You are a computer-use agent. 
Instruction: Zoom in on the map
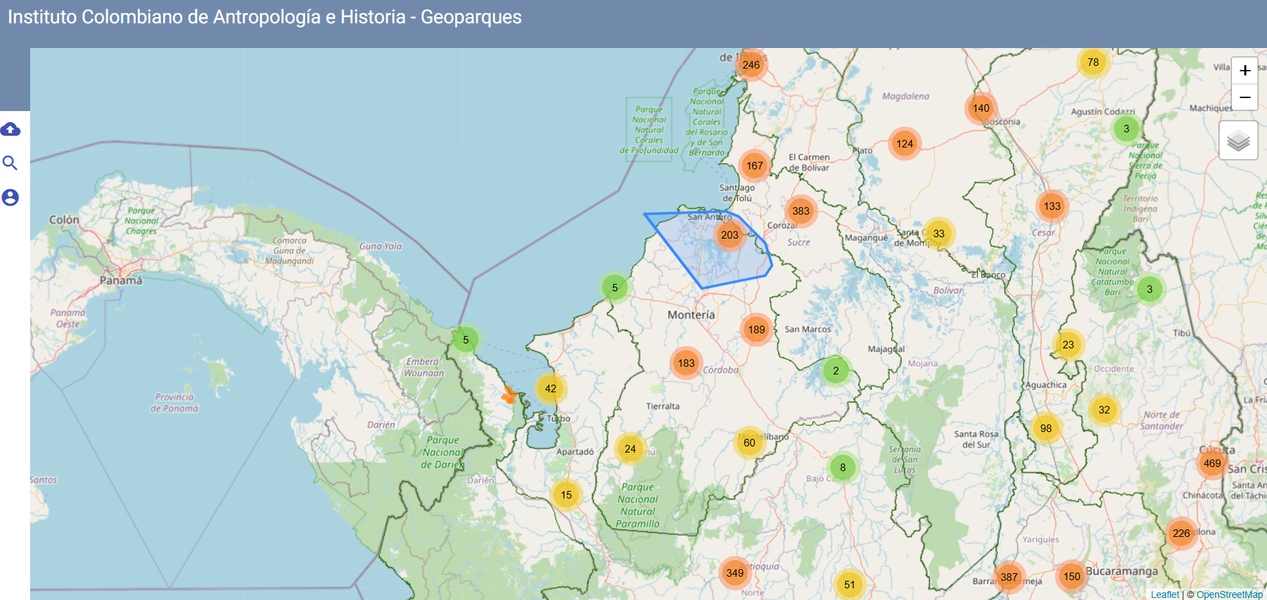point(1244,71)
